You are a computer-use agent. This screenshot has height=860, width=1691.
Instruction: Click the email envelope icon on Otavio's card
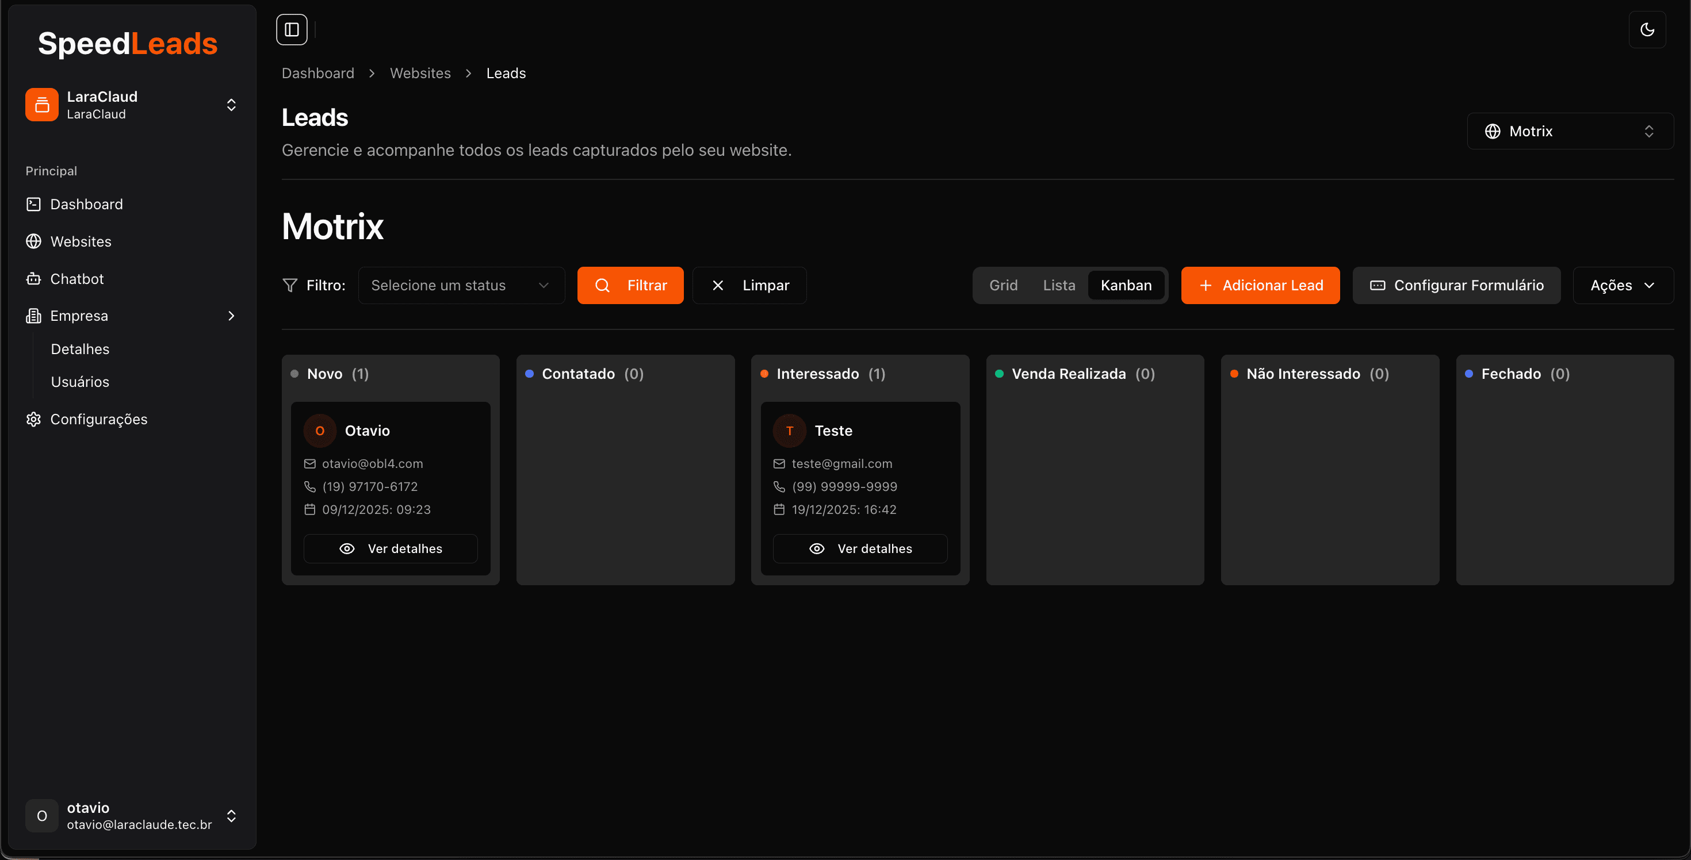click(x=310, y=464)
